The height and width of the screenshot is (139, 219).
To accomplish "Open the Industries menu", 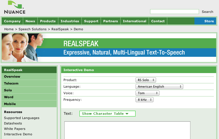I will tap(70, 21).
